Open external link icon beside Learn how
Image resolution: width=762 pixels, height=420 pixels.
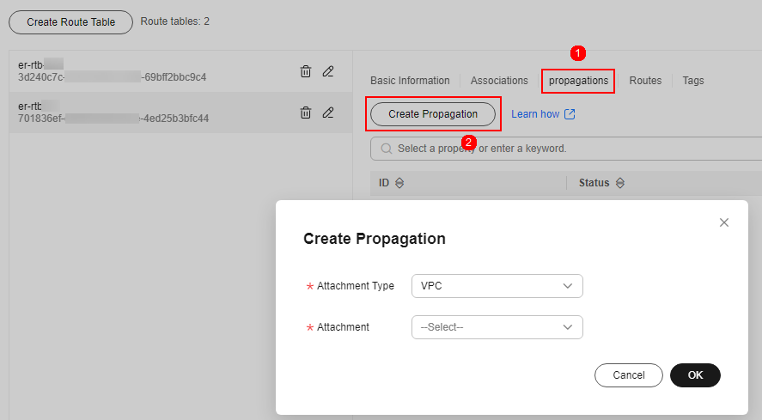point(570,114)
